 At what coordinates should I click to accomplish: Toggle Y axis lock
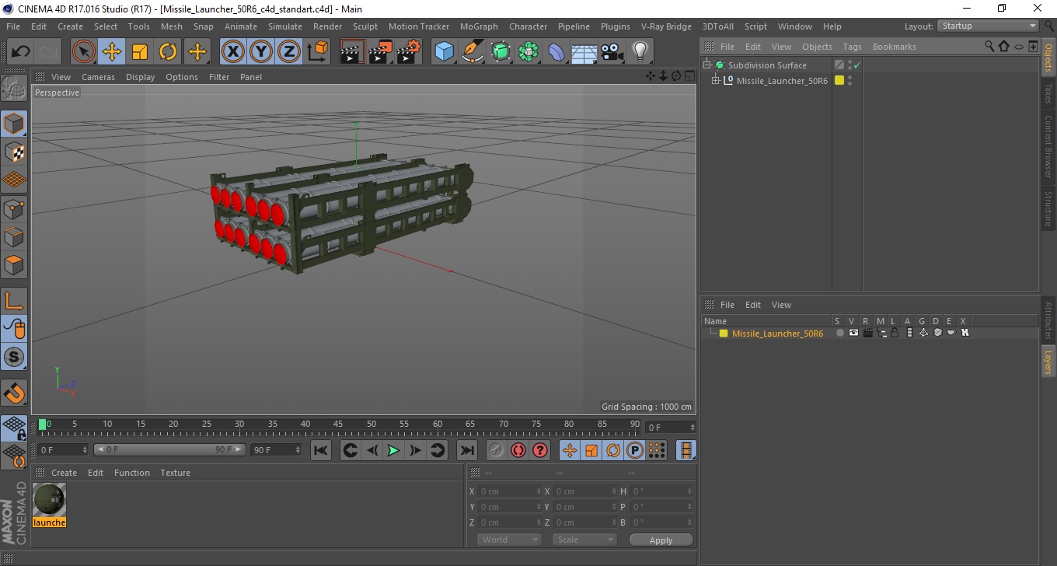tap(261, 52)
